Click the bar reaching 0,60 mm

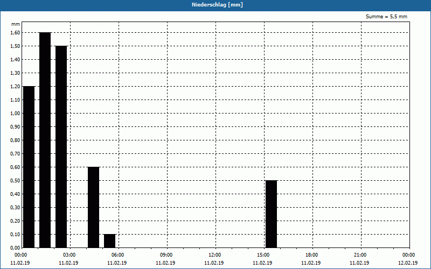93,207
